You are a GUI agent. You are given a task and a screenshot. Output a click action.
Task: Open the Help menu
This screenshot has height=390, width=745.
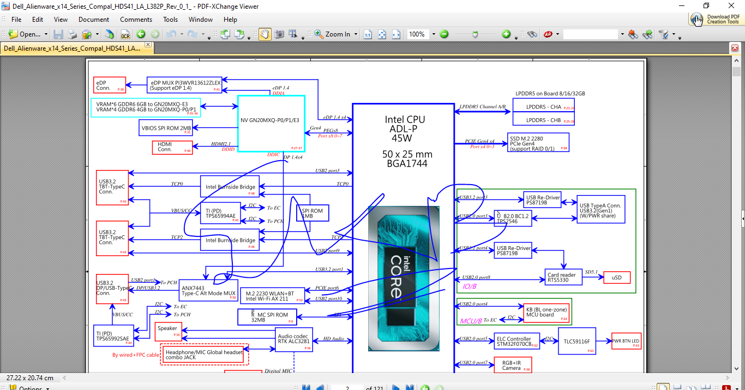pos(230,19)
